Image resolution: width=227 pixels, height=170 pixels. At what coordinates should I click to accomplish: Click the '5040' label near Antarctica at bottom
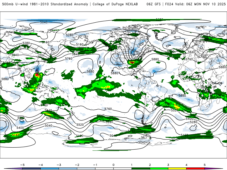pos(142,143)
